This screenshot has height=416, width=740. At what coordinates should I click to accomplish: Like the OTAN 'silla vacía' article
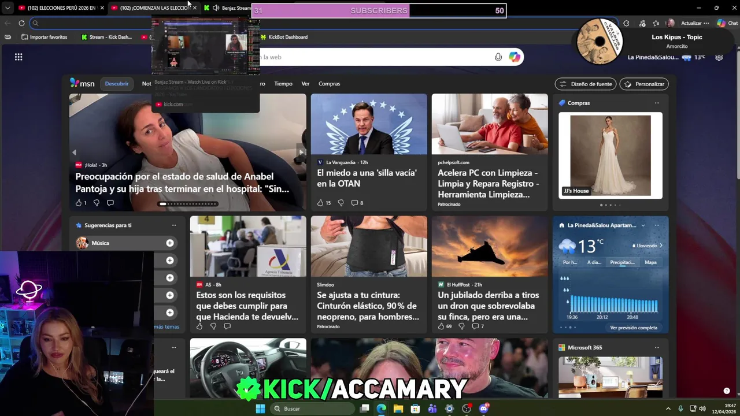point(320,203)
